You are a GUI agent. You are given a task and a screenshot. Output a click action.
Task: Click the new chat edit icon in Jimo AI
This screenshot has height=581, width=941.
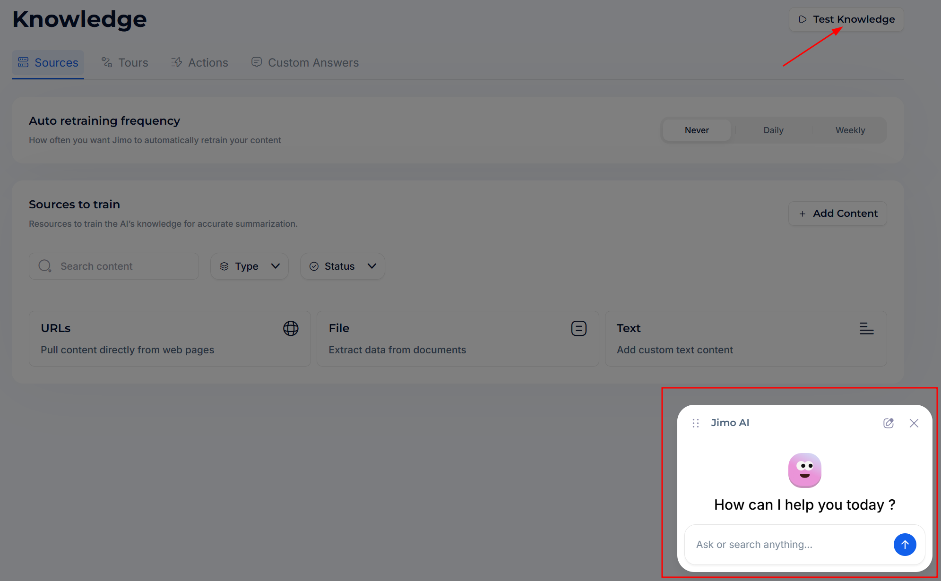pos(889,423)
